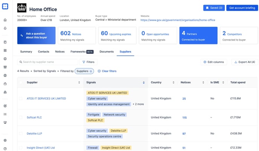259x151 pixels.
Task: Switch to the Notices tab
Action: pyautogui.click(x=60, y=52)
